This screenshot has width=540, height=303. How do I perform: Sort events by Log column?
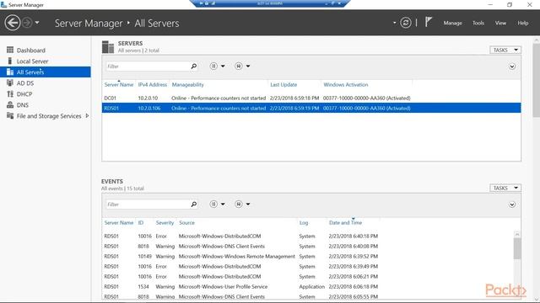pos(304,222)
